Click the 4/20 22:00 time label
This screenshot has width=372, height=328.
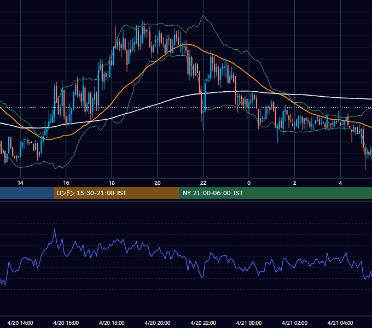pos(203,323)
